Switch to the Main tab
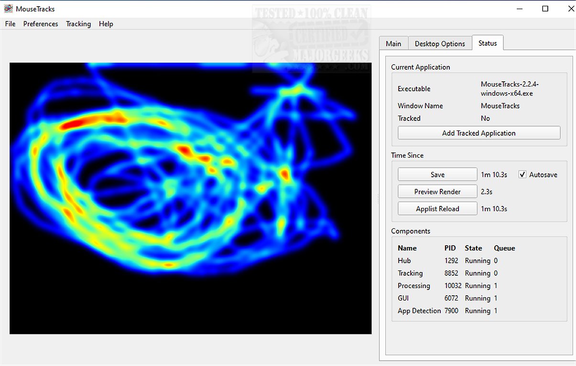The width and height of the screenshot is (576, 366). click(x=393, y=43)
